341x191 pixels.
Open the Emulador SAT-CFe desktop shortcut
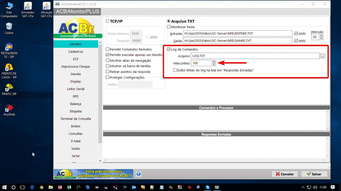pyautogui.click(x=28, y=10)
